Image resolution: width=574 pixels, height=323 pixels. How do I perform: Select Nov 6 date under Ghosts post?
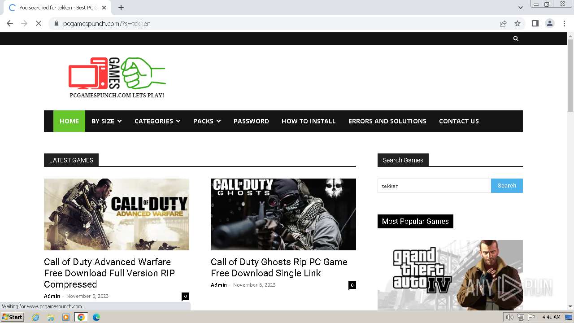pos(254,285)
